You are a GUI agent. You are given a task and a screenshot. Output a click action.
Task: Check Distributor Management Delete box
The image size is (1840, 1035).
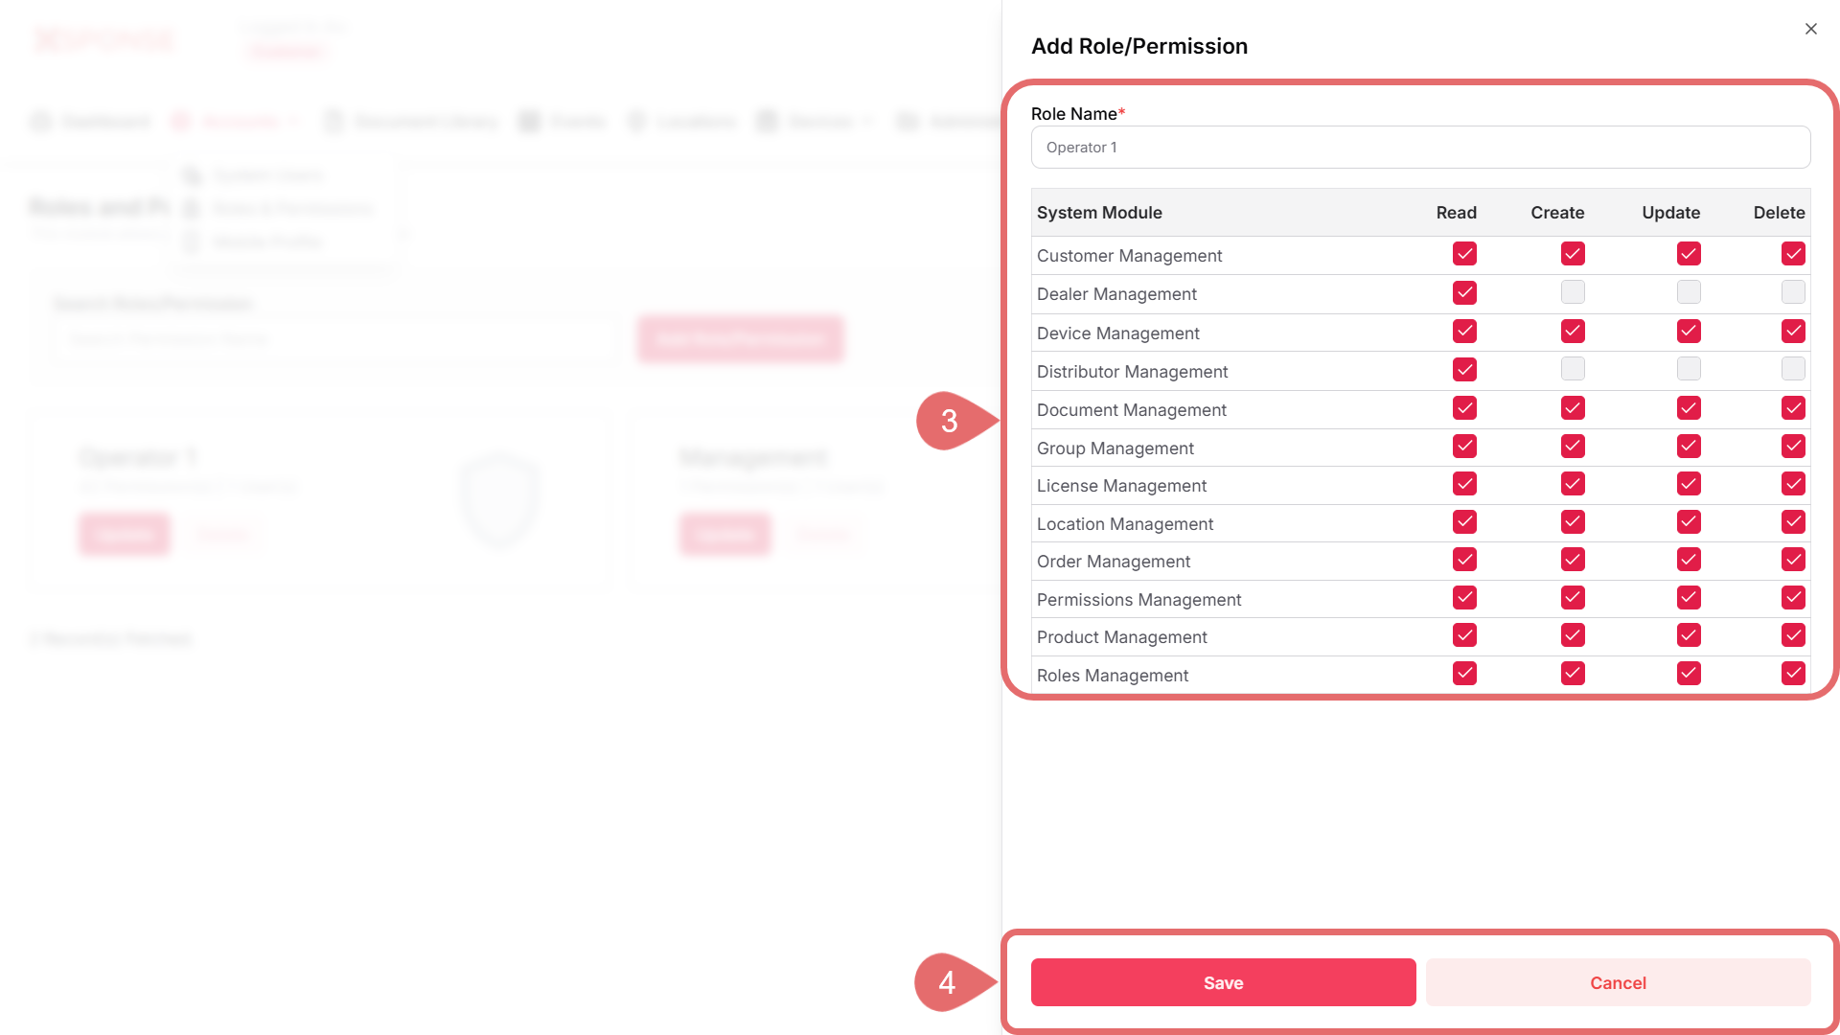[1793, 369]
